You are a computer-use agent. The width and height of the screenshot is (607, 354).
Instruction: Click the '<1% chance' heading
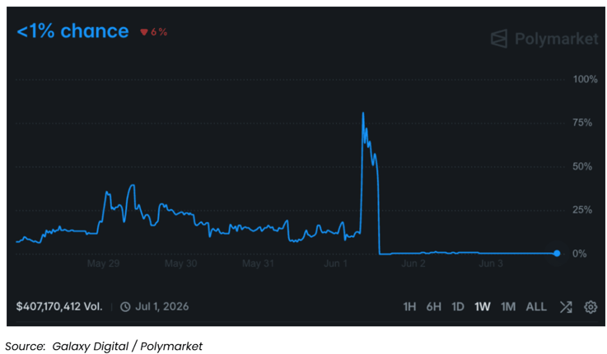[72, 31]
